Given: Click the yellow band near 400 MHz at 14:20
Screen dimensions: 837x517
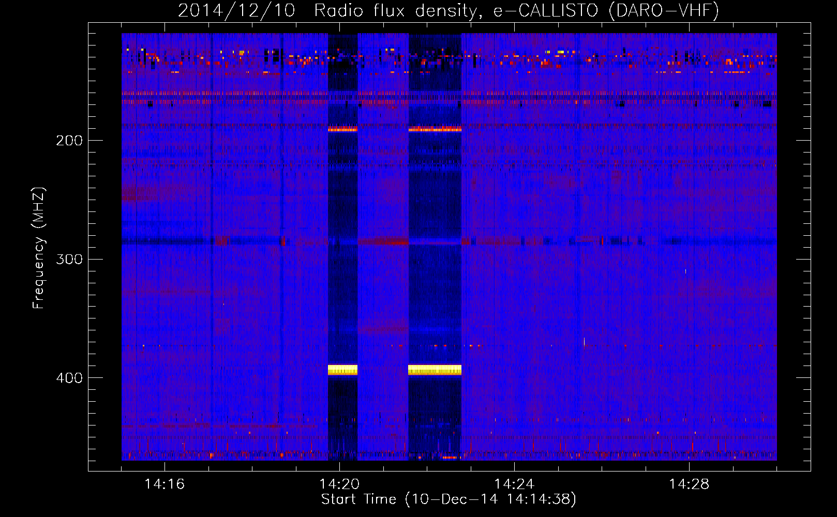Looking at the screenshot, I should point(342,370).
